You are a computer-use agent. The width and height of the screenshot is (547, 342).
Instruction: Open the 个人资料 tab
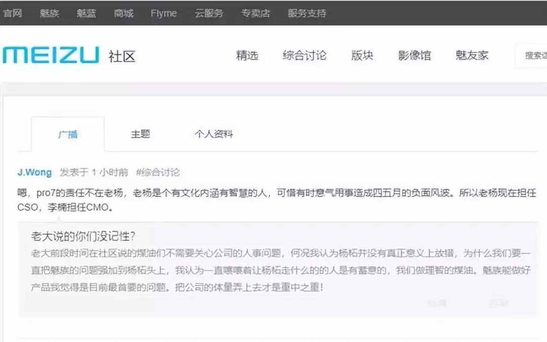click(214, 133)
